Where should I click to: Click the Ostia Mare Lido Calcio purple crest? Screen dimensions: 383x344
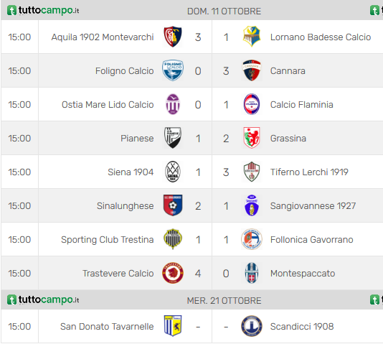click(173, 104)
